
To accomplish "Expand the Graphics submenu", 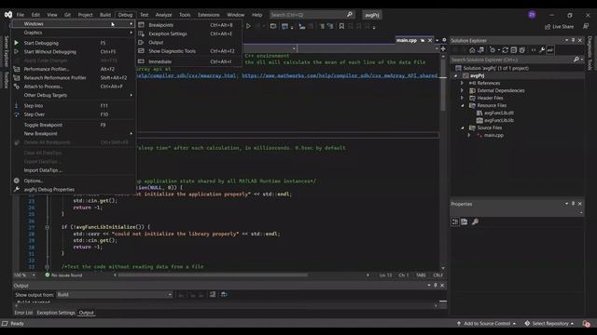I will (73, 33).
